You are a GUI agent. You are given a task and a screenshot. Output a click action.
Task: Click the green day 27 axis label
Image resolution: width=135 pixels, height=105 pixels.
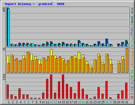click(x=111, y=102)
